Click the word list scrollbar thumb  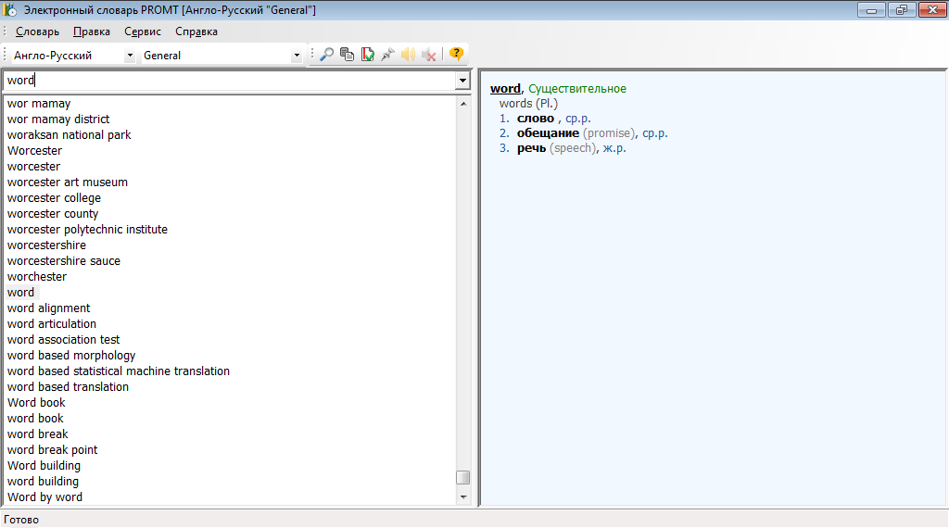point(463,478)
